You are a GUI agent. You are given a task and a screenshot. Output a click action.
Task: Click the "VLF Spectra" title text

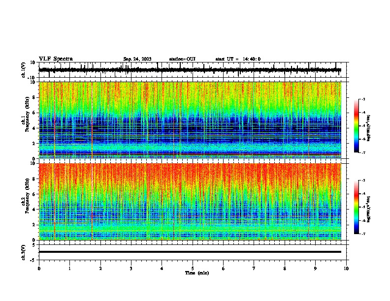pyautogui.click(x=56, y=59)
